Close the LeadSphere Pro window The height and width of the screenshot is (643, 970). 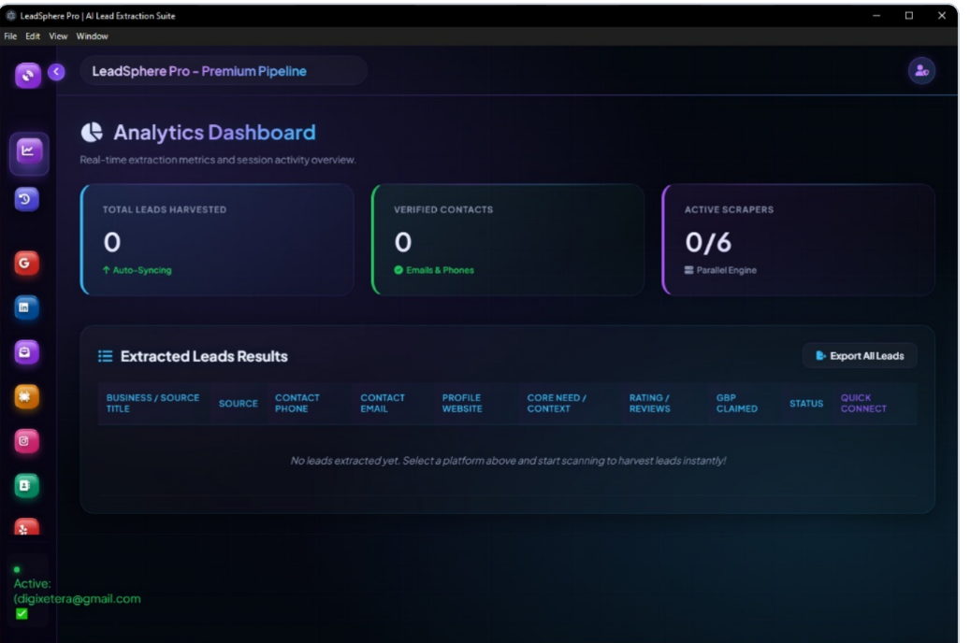click(942, 16)
